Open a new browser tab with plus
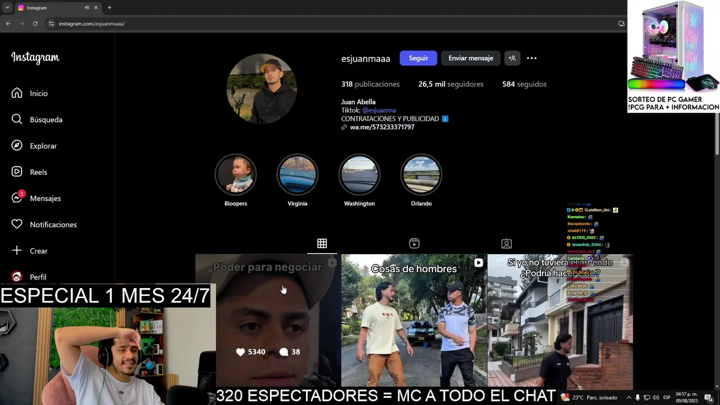Viewport: 720px width, 405px height. tap(109, 8)
